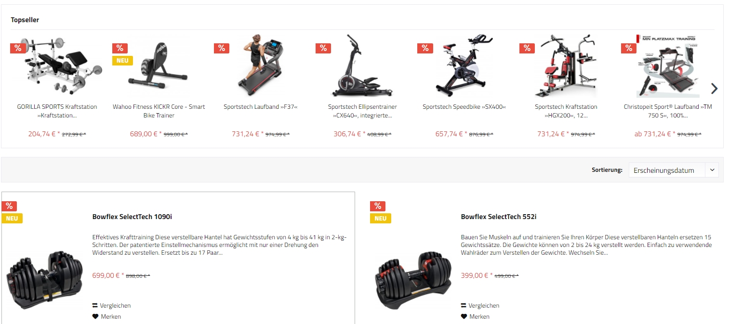The image size is (729, 324).
Task: Click the heart icon for Bowflex SelectTech 552i
Action: click(x=464, y=316)
